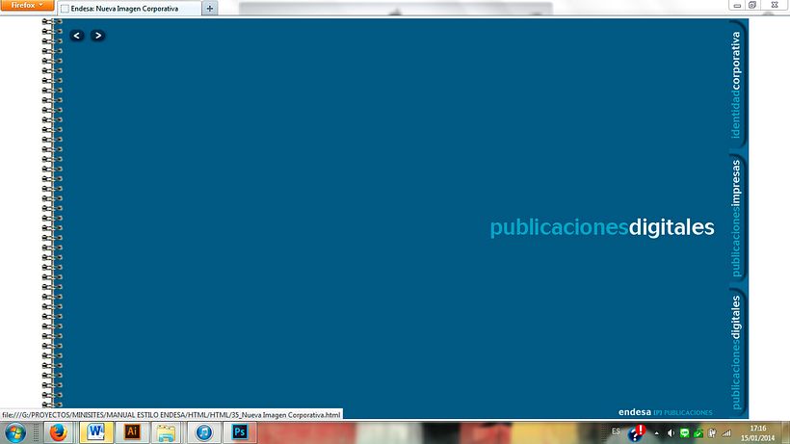Click the endesa publicaciones footer logo
Image resolution: width=790 pixels, height=444 pixels.
click(x=666, y=412)
